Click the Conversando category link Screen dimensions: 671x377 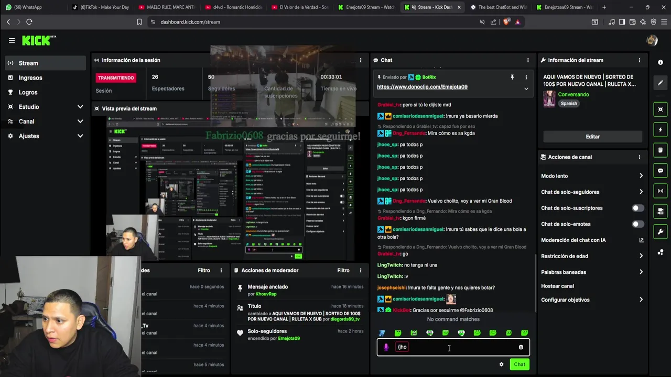[x=573, y=95]
